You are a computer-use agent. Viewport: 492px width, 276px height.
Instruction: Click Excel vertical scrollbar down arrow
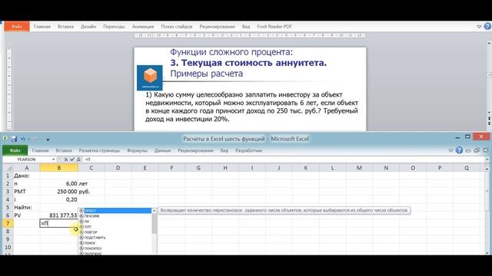(x=487, y=252)
